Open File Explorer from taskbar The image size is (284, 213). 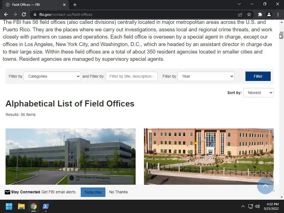coord(21,206)
